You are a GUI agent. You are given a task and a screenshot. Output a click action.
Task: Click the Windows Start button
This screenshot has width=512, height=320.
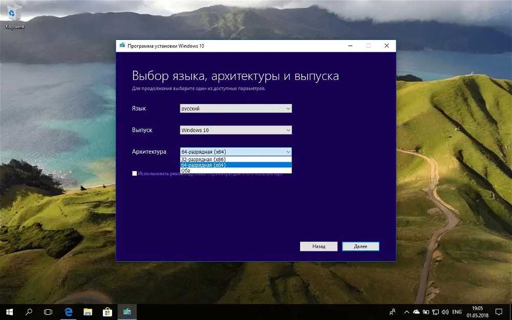[9, 312]
